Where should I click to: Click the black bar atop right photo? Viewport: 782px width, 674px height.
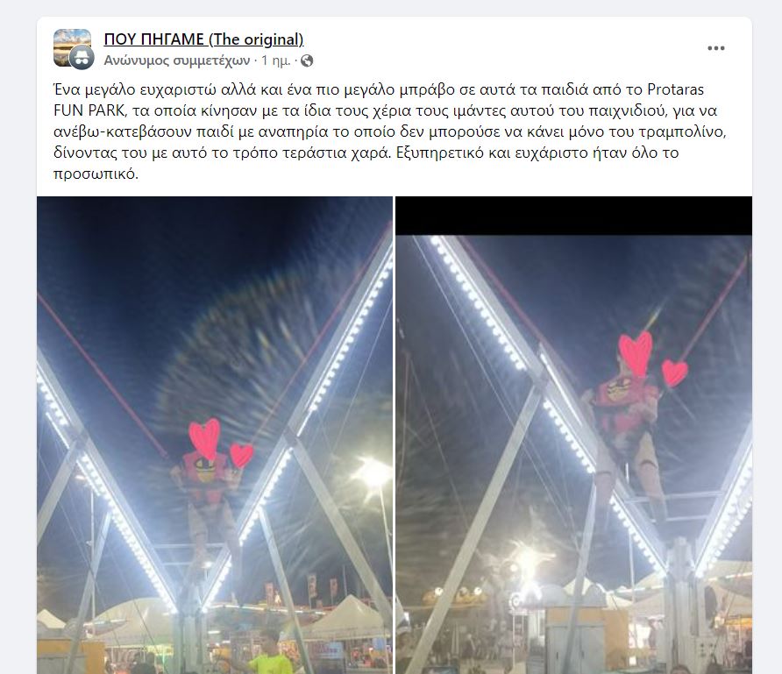[573, 216]
